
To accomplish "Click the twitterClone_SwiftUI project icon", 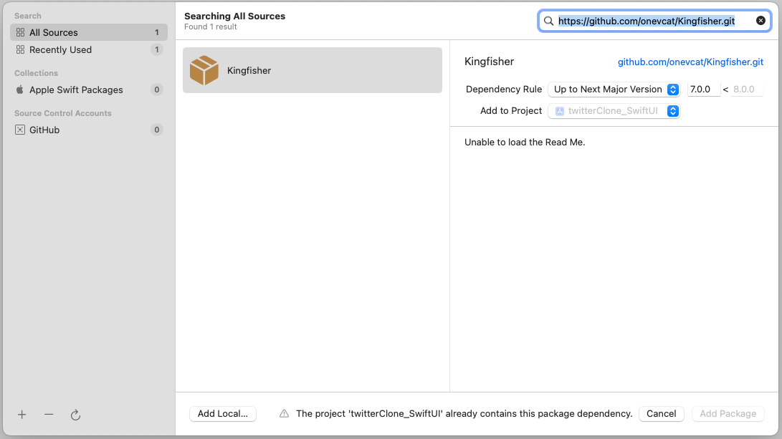I will coord(560,111).
